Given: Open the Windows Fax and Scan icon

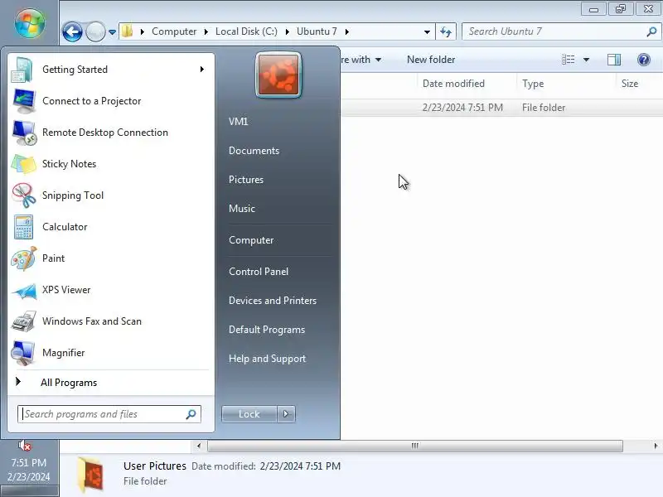Looking at the screenshot, I should pos(24,321).
